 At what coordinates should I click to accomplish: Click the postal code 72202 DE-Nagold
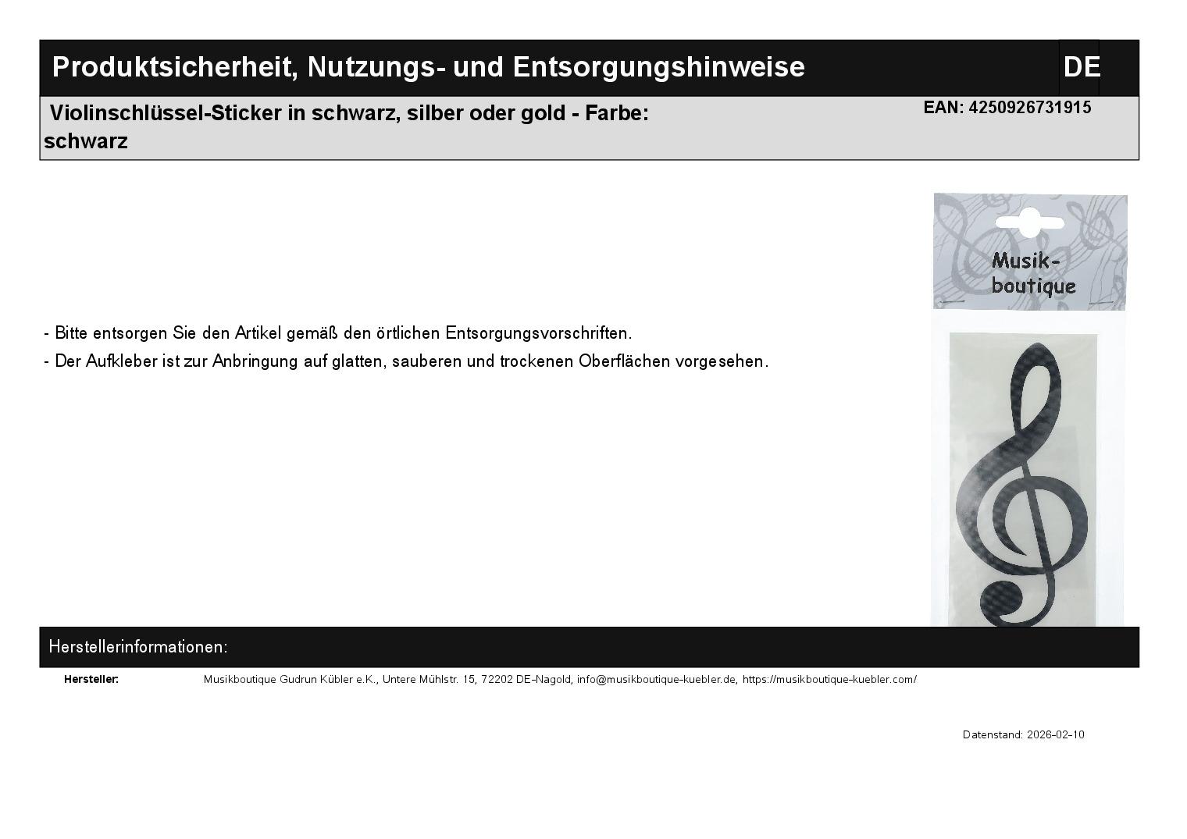click(x=526, y=680)
